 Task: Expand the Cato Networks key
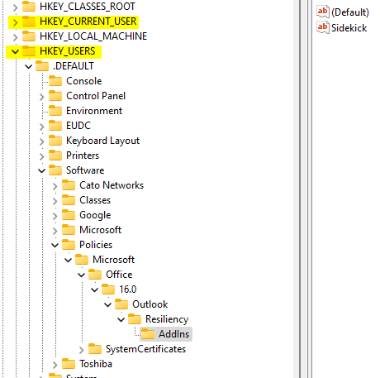[x=55, y=186]
